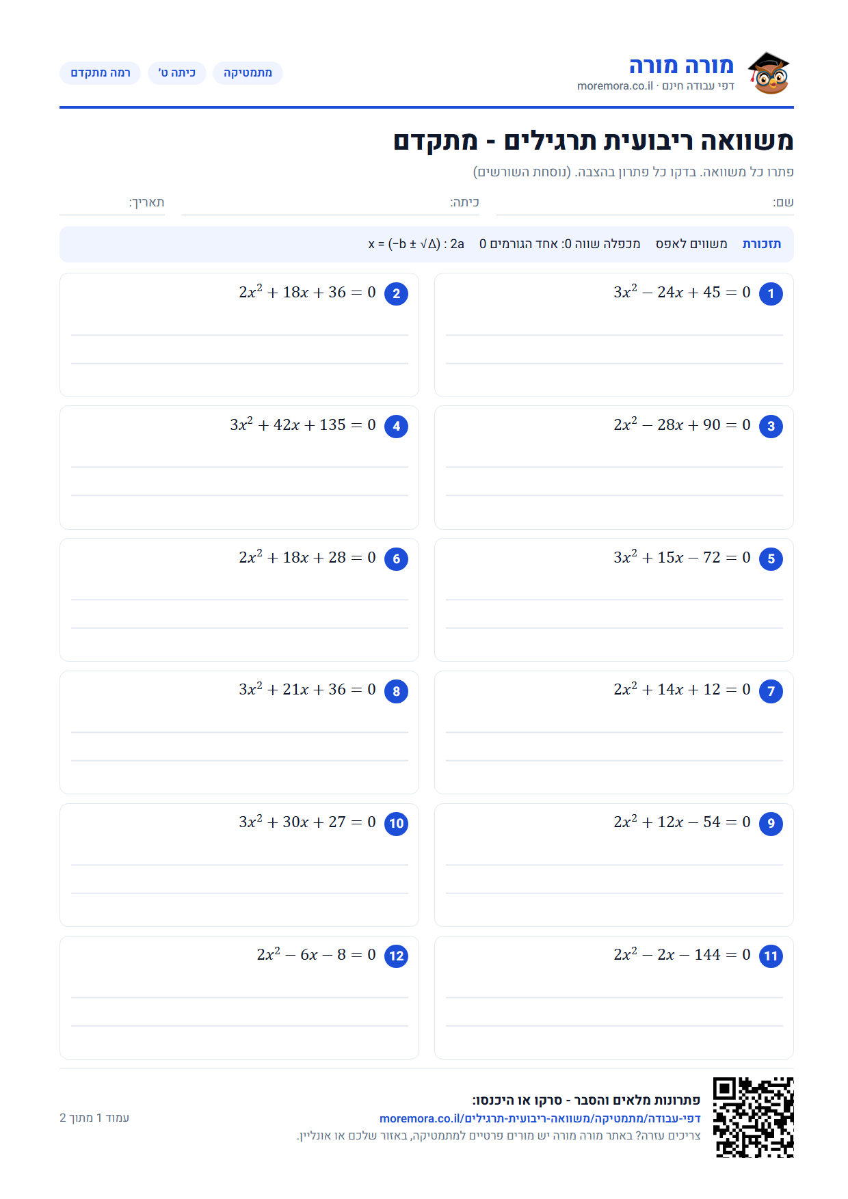Click the מורה מורה site title

(681, 66)
